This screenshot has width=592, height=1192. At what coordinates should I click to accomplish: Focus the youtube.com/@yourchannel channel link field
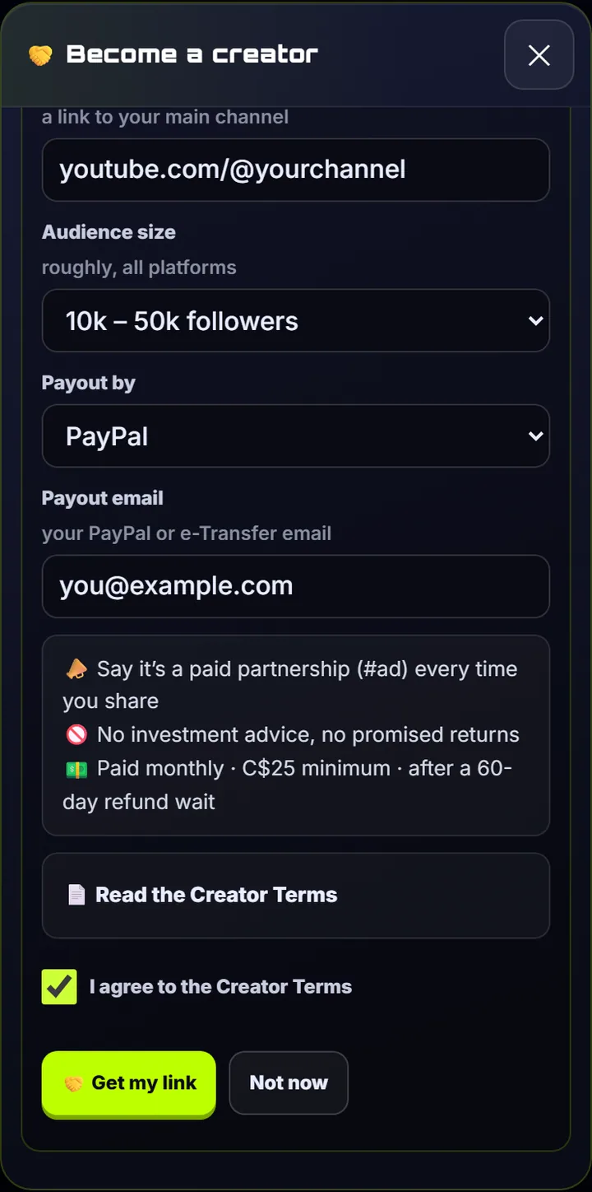(296, 170)
